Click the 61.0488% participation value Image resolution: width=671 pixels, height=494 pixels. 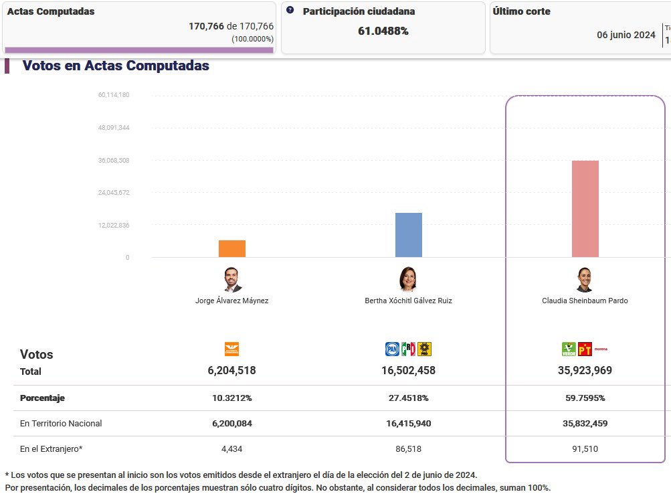(383, 29)
